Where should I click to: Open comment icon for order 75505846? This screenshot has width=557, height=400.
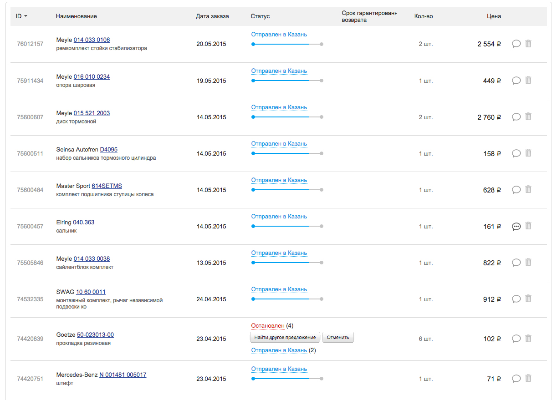coord(516,263)
